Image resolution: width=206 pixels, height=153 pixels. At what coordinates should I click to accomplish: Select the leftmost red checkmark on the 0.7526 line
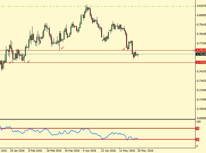[x=11, y=62]
